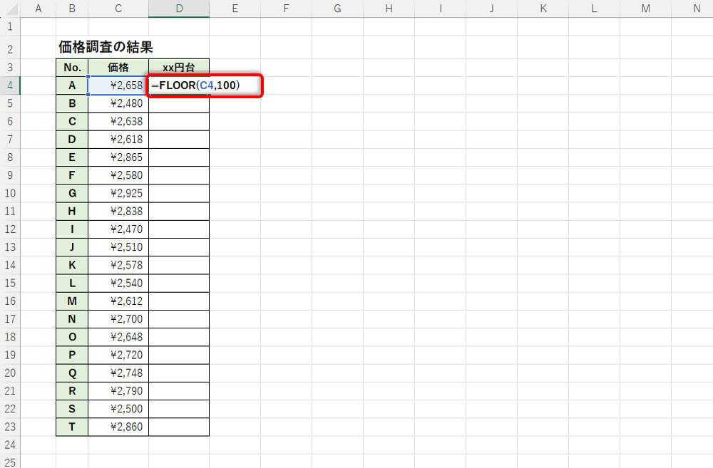Screen dimensions: 713x468
Task: Select price cell ¥2,638
Action: click(118, 121)
